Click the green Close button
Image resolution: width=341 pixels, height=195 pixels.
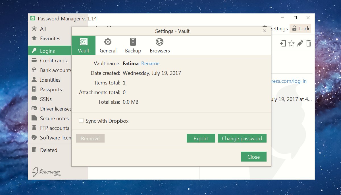pyautogui.click(x=254, y=157)
